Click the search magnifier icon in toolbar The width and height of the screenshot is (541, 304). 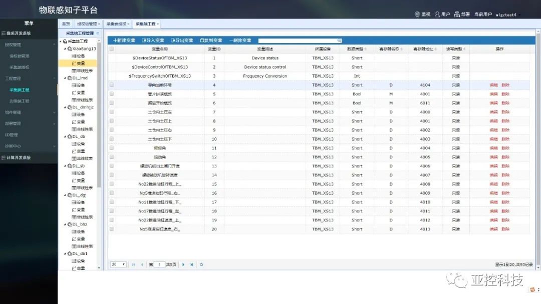[339, 40]
